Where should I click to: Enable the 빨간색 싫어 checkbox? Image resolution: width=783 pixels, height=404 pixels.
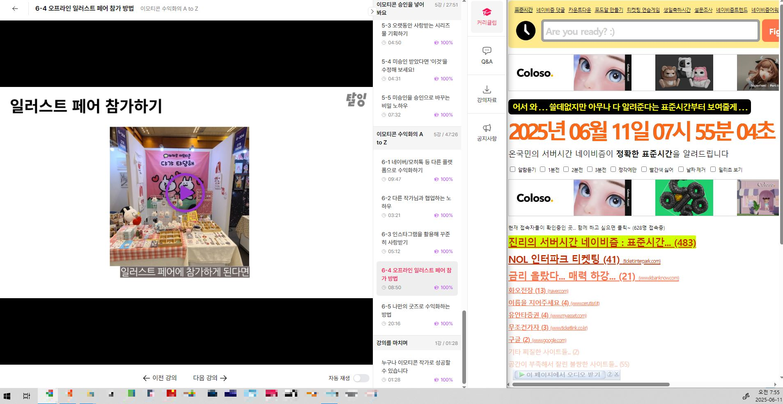coord(644,169)
